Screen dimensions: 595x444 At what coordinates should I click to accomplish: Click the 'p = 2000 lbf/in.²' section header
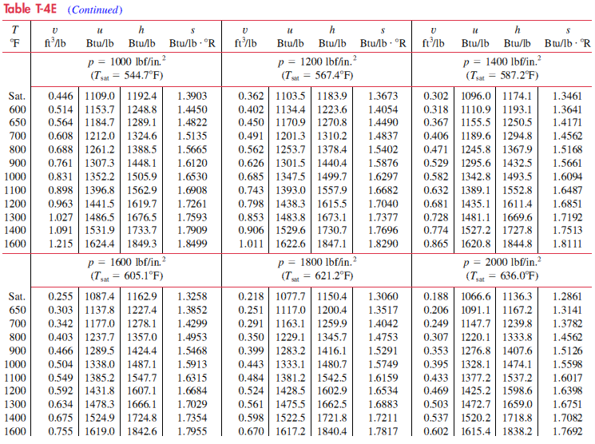[x=502, y=262]
